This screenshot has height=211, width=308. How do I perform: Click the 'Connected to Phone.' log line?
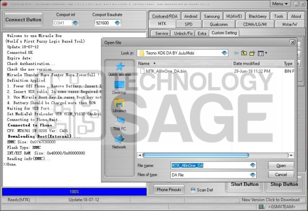(30, 125)
